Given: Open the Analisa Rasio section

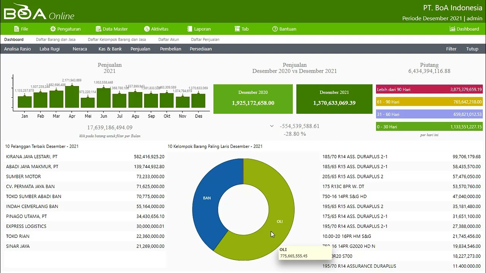Looking at the screenshot, I should [x=17, y=49].
